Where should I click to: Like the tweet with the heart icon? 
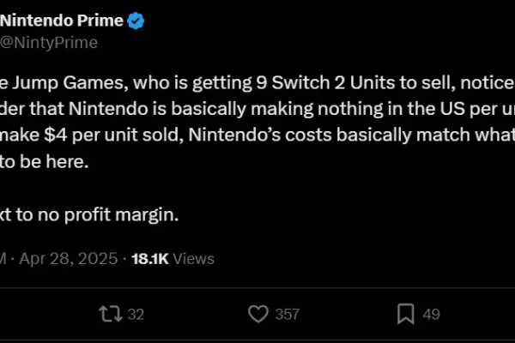258,314
